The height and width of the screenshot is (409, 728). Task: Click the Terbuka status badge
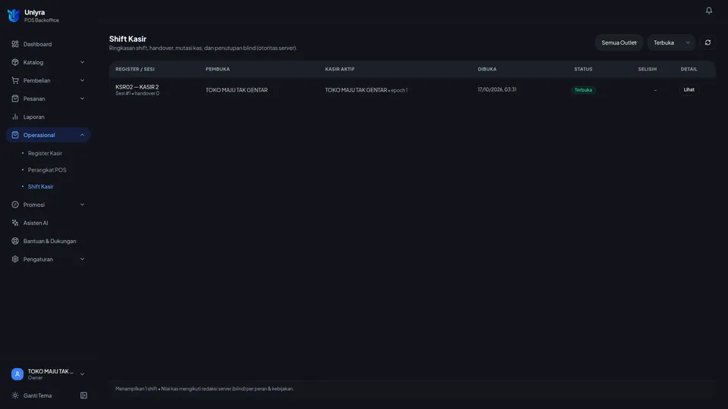coord(583,90)
